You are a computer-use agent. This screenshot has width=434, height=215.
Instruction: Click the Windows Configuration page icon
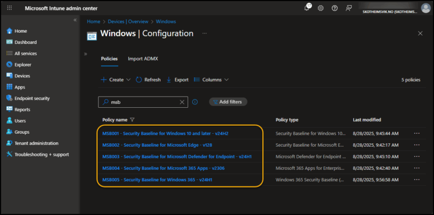(92, 36)
